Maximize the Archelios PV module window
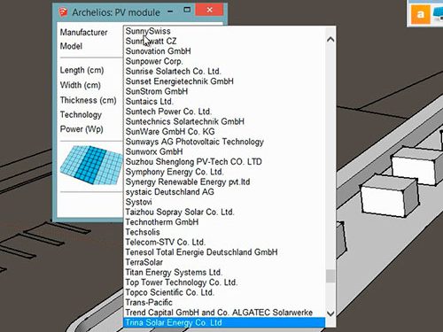443x332 pixels. [187, 10]
